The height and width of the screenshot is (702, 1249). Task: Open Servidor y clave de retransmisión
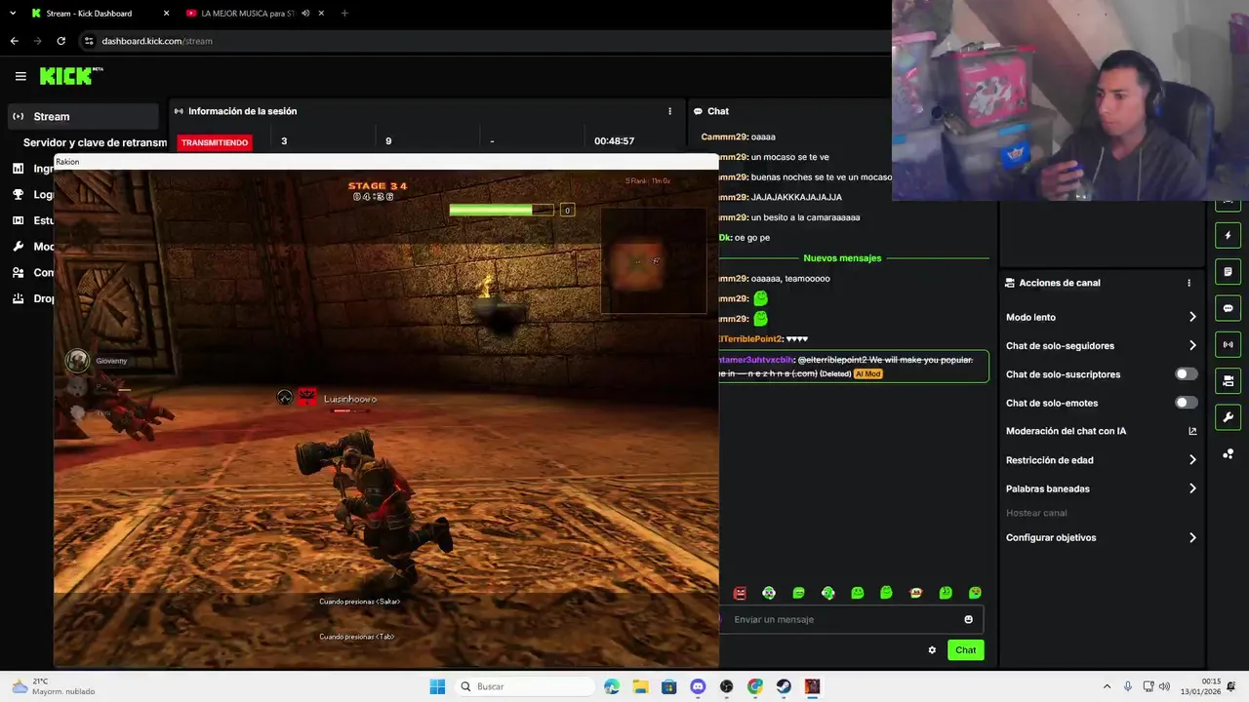click(95, 142)
